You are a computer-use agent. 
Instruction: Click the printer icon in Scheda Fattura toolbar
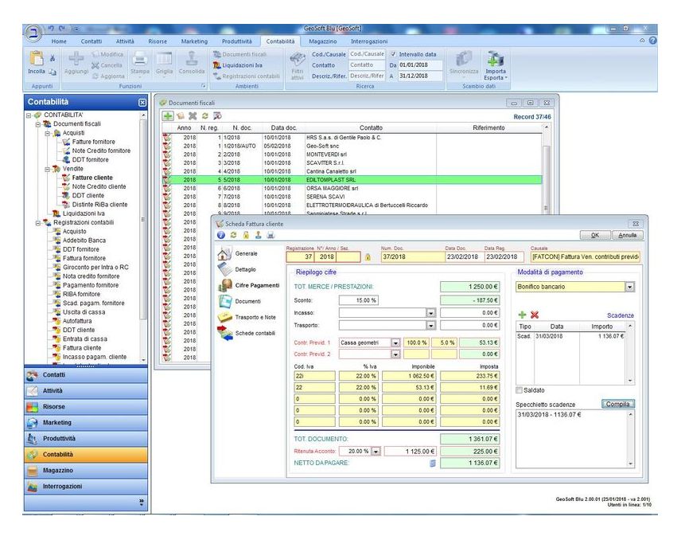pyautogui.click(x=270, y=235)
